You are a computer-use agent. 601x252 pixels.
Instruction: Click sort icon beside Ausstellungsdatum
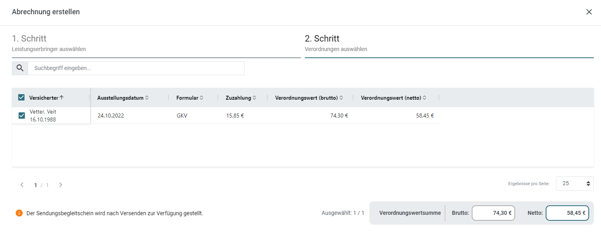tap(147, 98)
